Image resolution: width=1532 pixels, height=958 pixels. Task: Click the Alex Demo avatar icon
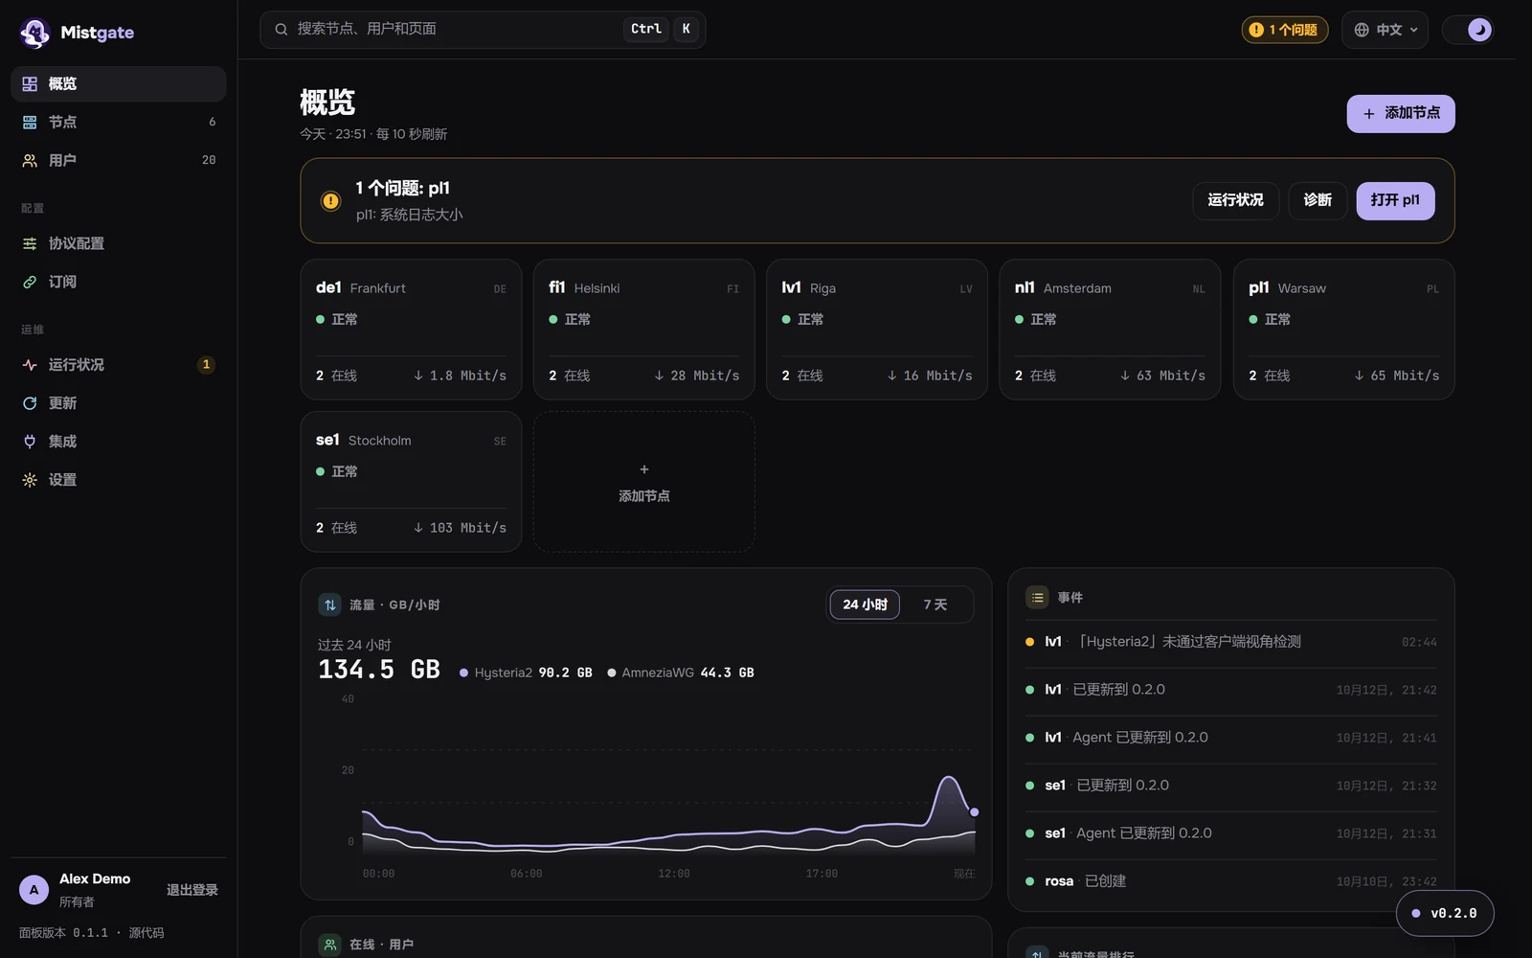(x=34, y=890)
